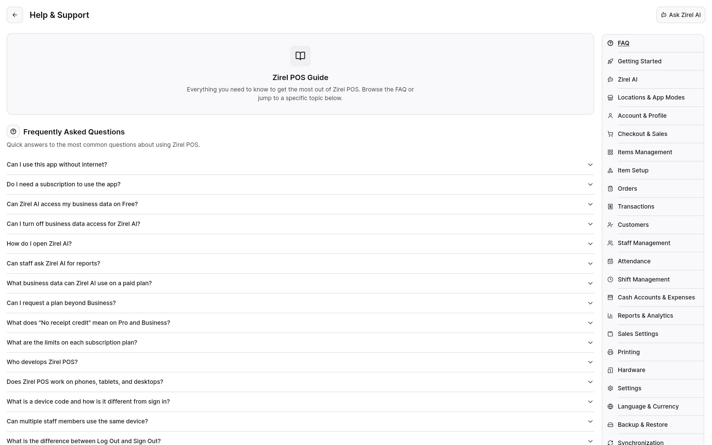Click the Shift Management clock icon
712x445 pixels.
610,280
